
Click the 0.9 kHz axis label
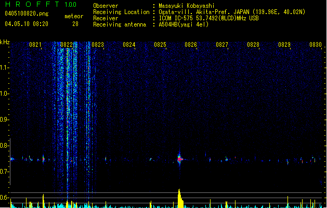pyautogui.click(x=4, y=120)
